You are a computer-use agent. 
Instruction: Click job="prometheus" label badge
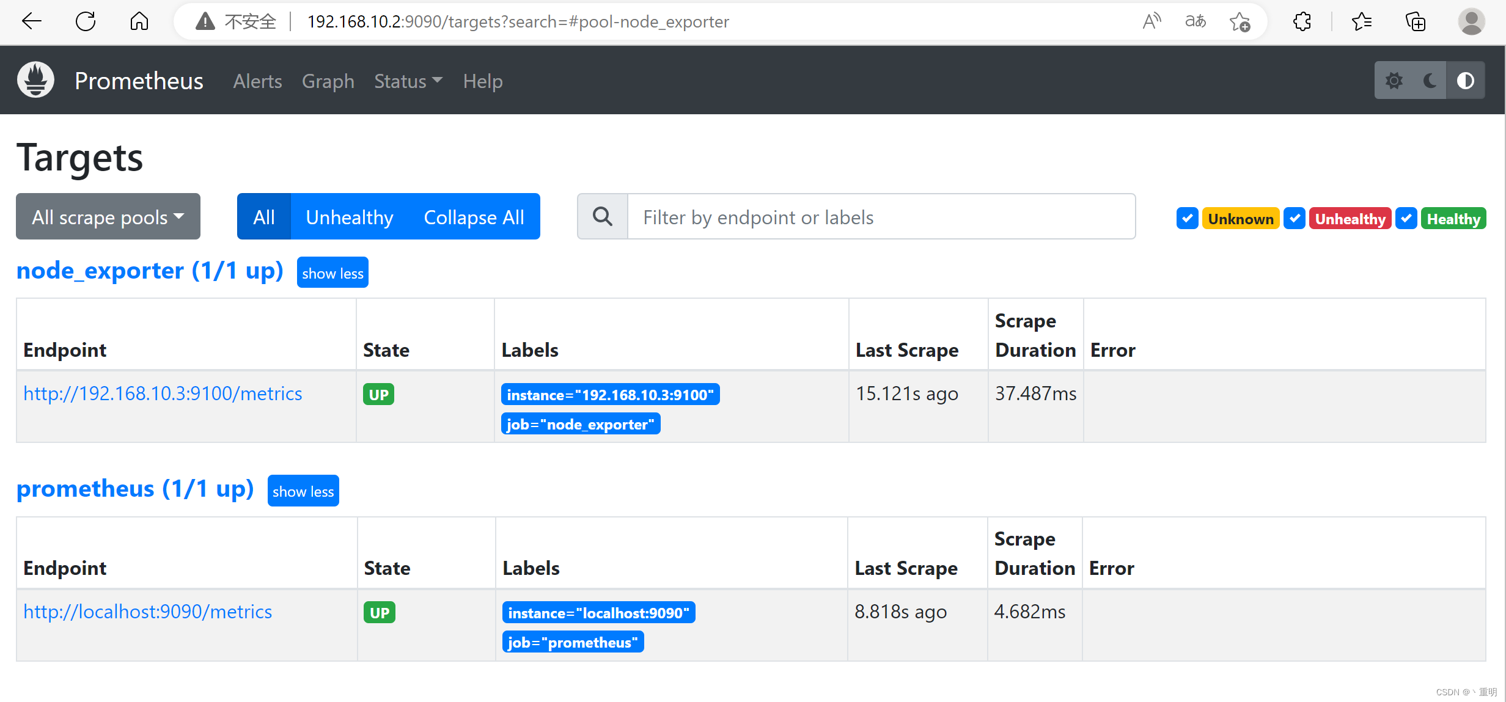[x=573, y=642]
